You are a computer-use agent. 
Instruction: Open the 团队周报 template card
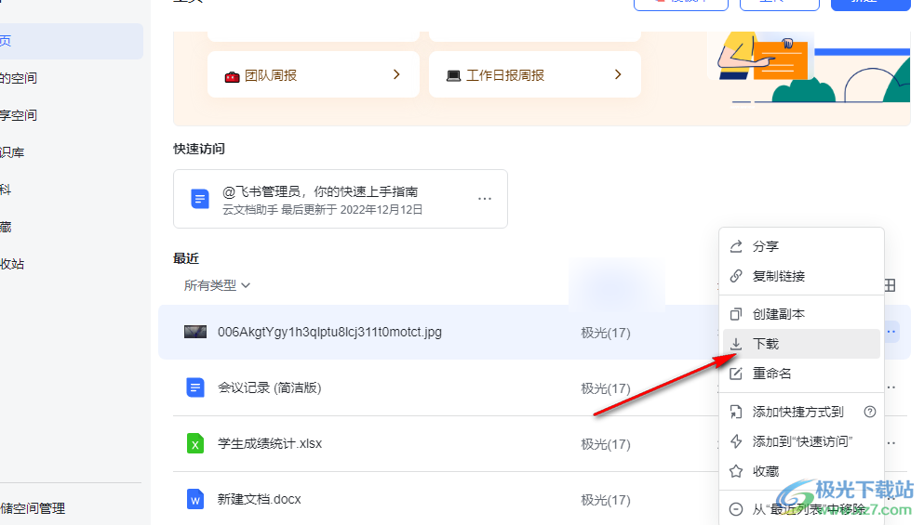[314, 74]
